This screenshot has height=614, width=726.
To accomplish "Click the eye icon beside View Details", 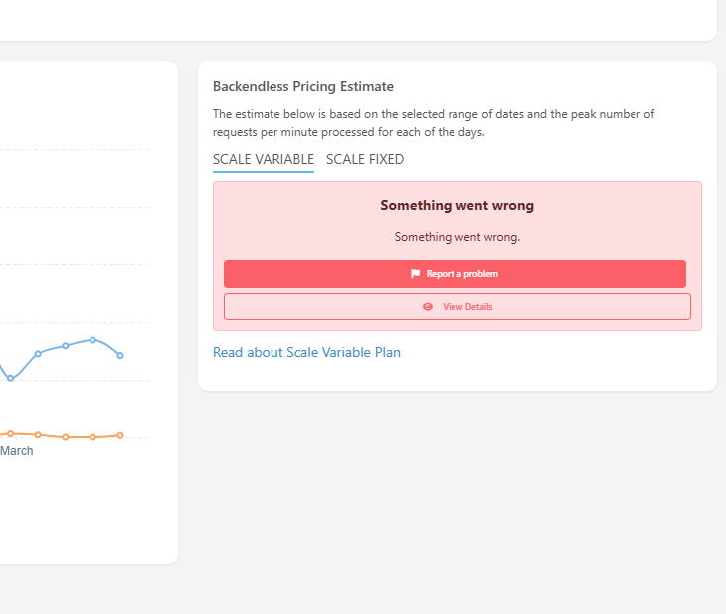I will (428, 307).
